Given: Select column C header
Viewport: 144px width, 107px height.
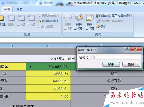Looking at the screenshot, I should pos(12,46).
